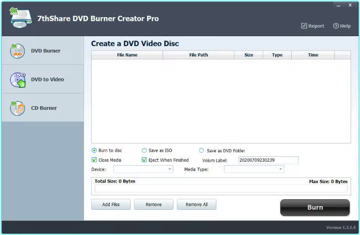The image size is (360, 235).
Task: Sort by File Path column header
Action: (x=199, y=55)
